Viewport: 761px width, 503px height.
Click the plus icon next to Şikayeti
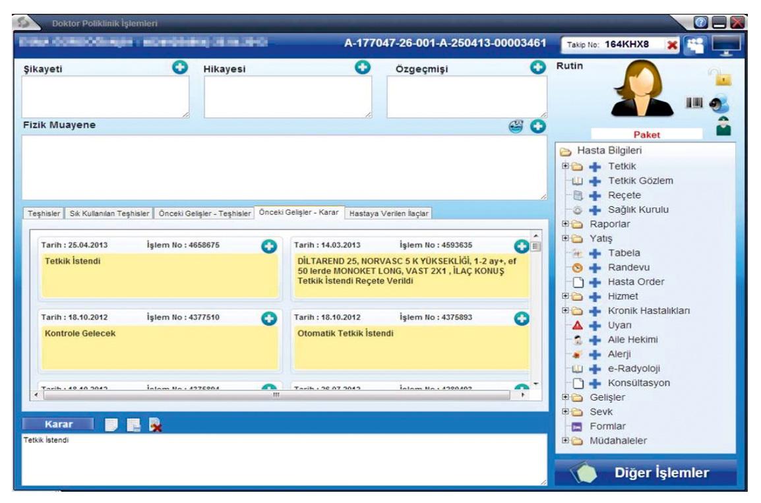click(180, 67)
